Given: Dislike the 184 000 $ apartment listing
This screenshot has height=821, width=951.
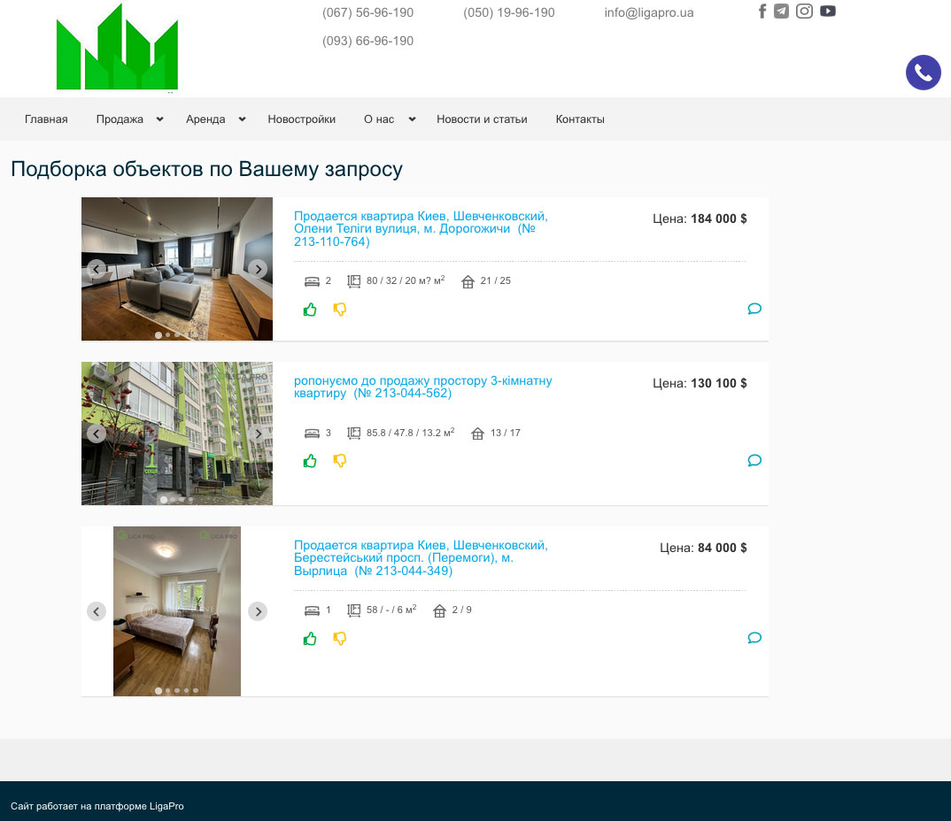Looking at the screenshot, I should pos(340,310).
